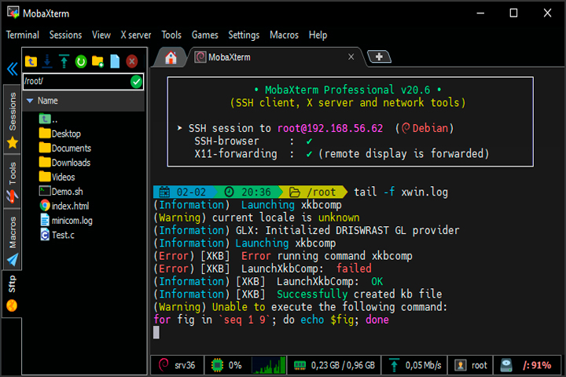
Task: Switch to the Home tab with house icon
Action: click(x=171, y=57)
